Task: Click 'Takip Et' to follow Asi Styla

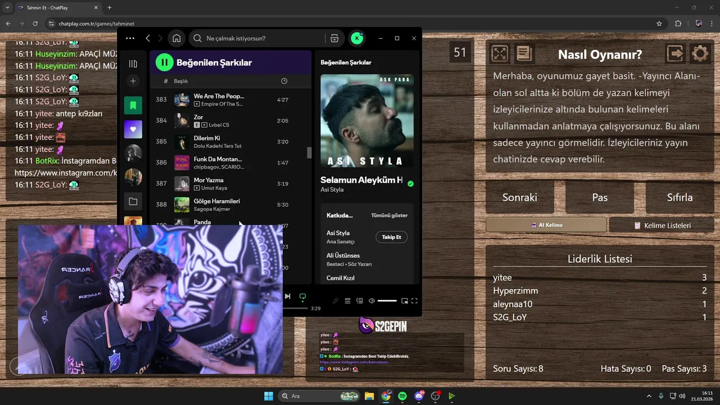Action: (x=391, y=237)
